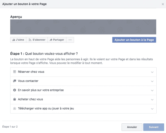The height and width of the screenshot is (133, 166).
Task: Click the J'aime thumbs-up button
Action: (18, 40)
